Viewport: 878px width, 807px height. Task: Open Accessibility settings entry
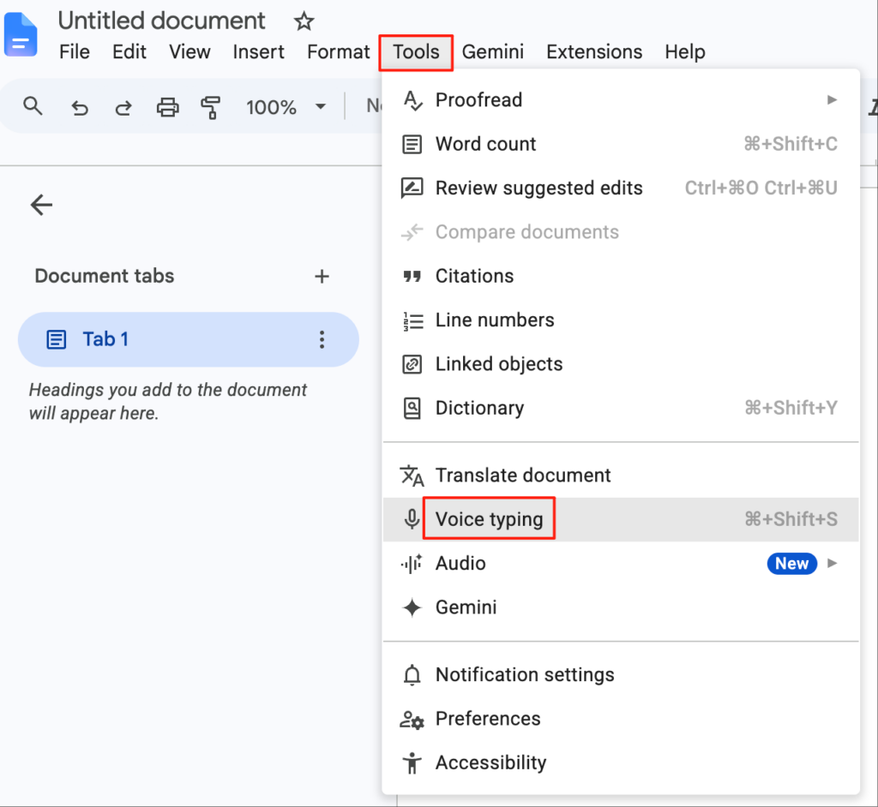(x=621, y=763)
